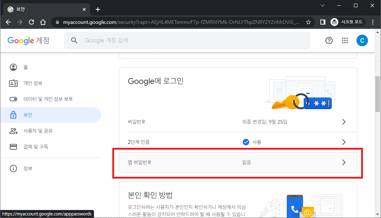Open the 시크릿 모드 incognito indicator
The width and height of the screenshot is (381, 218).
point(347,22)
